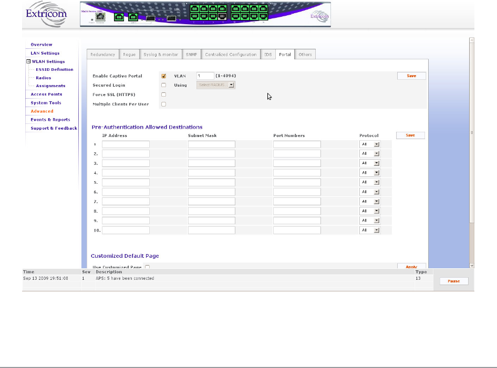Uncheck Enable Captive Portal checkbox
Screen dimensions: 497x368
click(x=163, y=76)
